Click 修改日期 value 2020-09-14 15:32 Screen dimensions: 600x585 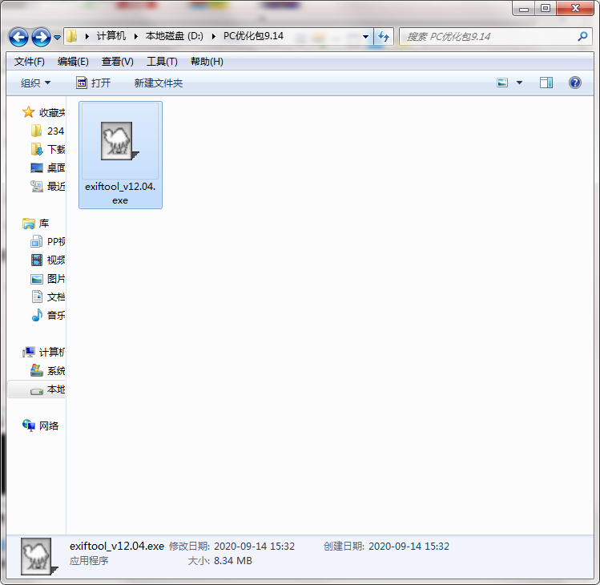[254, 547]
